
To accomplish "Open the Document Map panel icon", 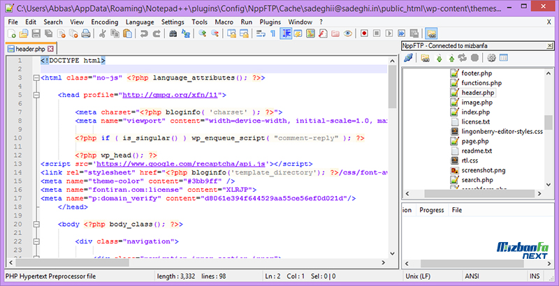I will pos(310,33).
